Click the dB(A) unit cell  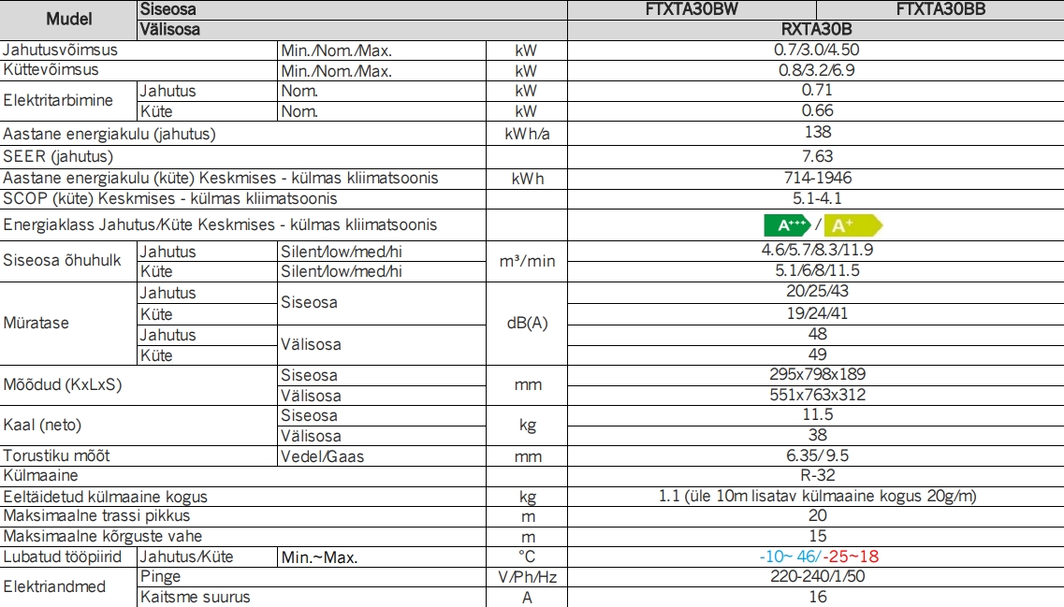point(527,323)
